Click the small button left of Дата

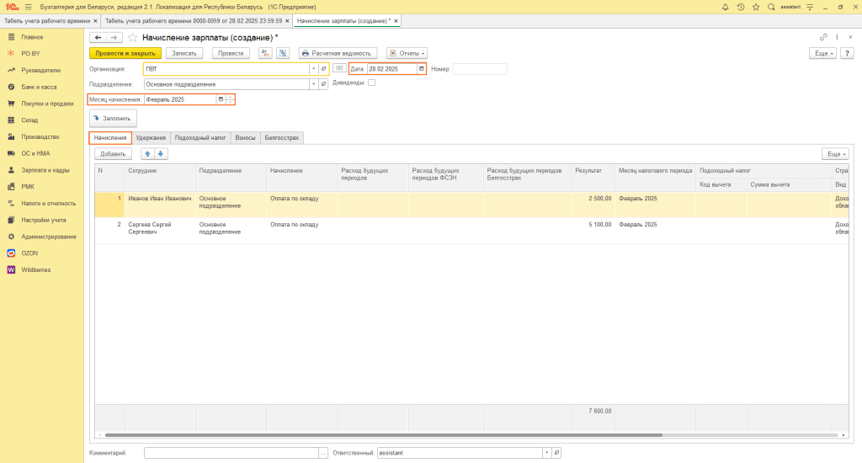coord(339,68)
